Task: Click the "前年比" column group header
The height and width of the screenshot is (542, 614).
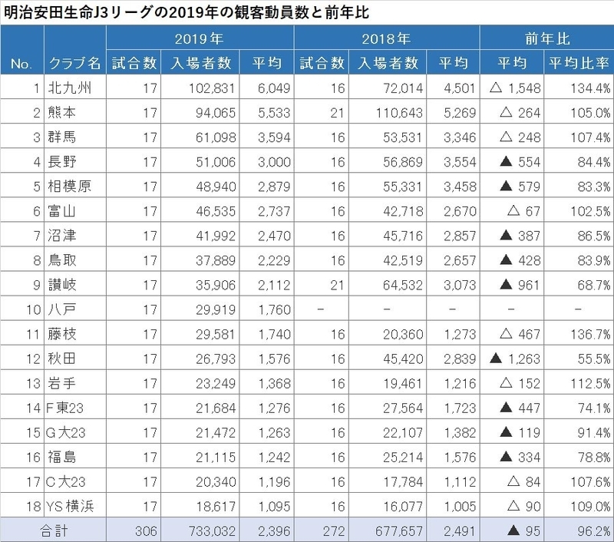Action: [x=547, y=38]
